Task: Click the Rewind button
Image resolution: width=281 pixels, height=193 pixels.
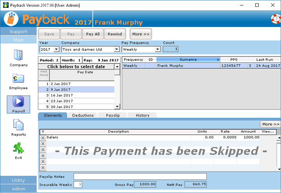Action: [x=115, y=34]
